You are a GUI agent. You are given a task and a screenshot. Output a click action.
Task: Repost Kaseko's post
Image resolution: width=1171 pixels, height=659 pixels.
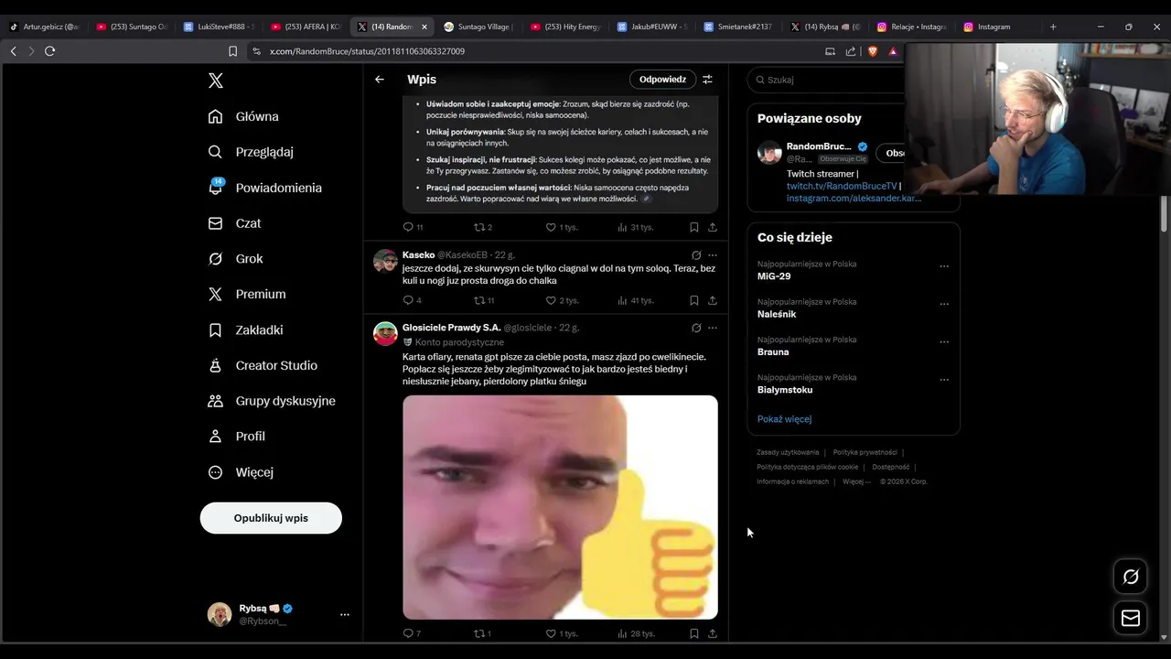[x=484, y=300]
